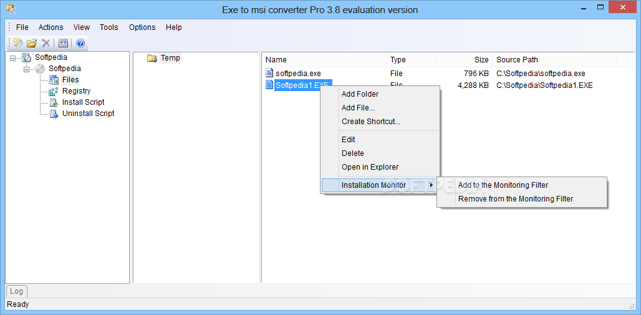The width and height of the screenshot is (641, 315).
Task: Open the Options menu
Action: (x=142, y=27)
